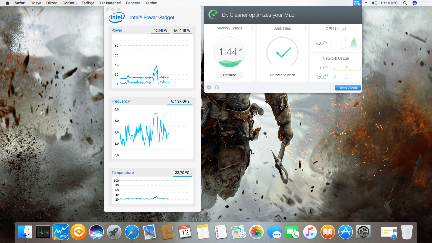This screenshot has width=432, height=243.
Task: Open Photos from the Dock
Action: (256, 232)
